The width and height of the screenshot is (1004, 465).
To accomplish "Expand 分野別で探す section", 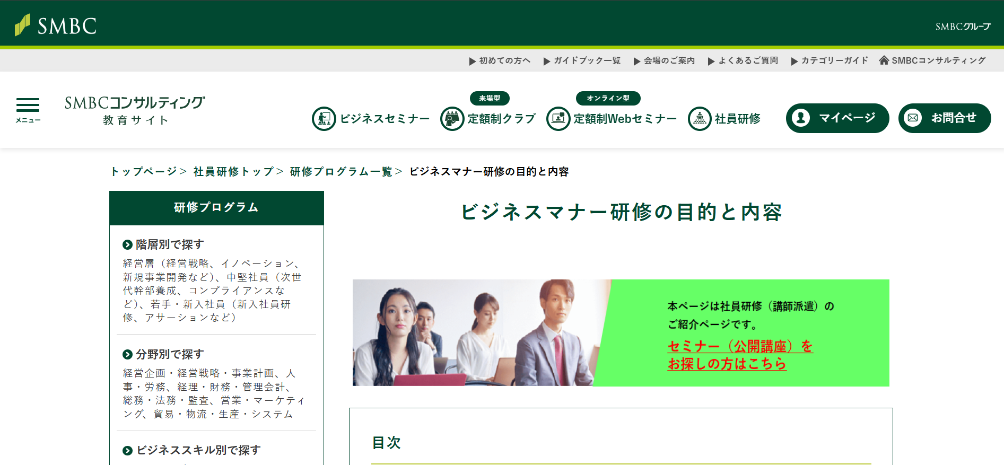I will (x=169, y=354).
